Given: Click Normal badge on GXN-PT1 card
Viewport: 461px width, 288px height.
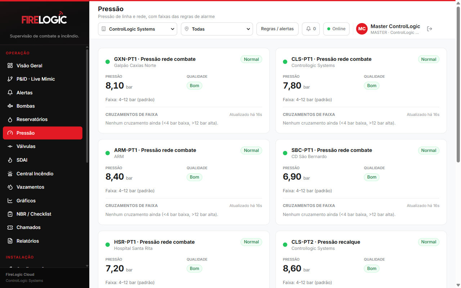Looking at the screenshot, I should pyautogui.click(x=251, y=59).
